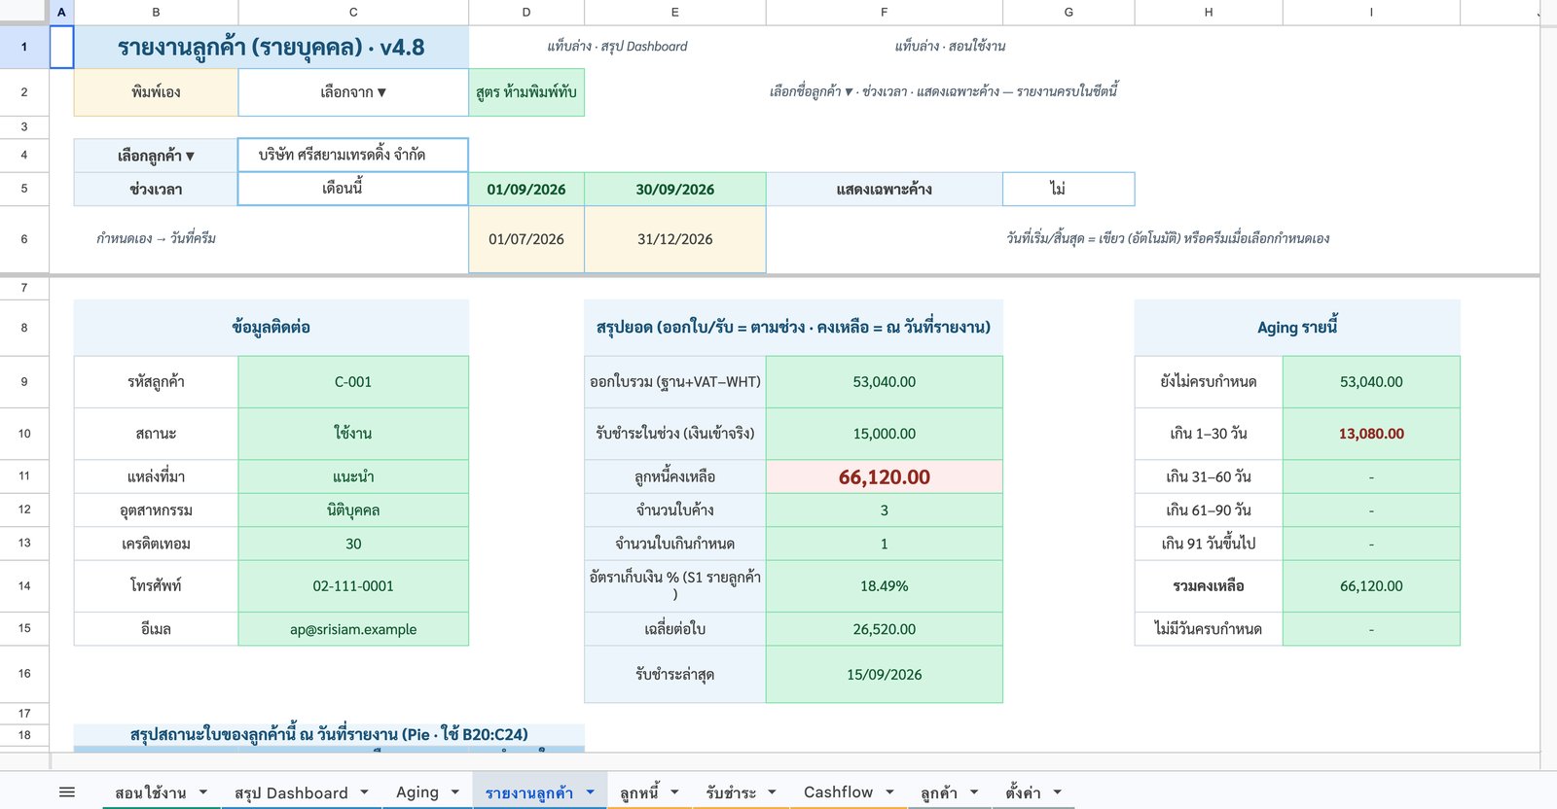Switch to the รับชำระ sheet tab

click(x=731, y=792)
